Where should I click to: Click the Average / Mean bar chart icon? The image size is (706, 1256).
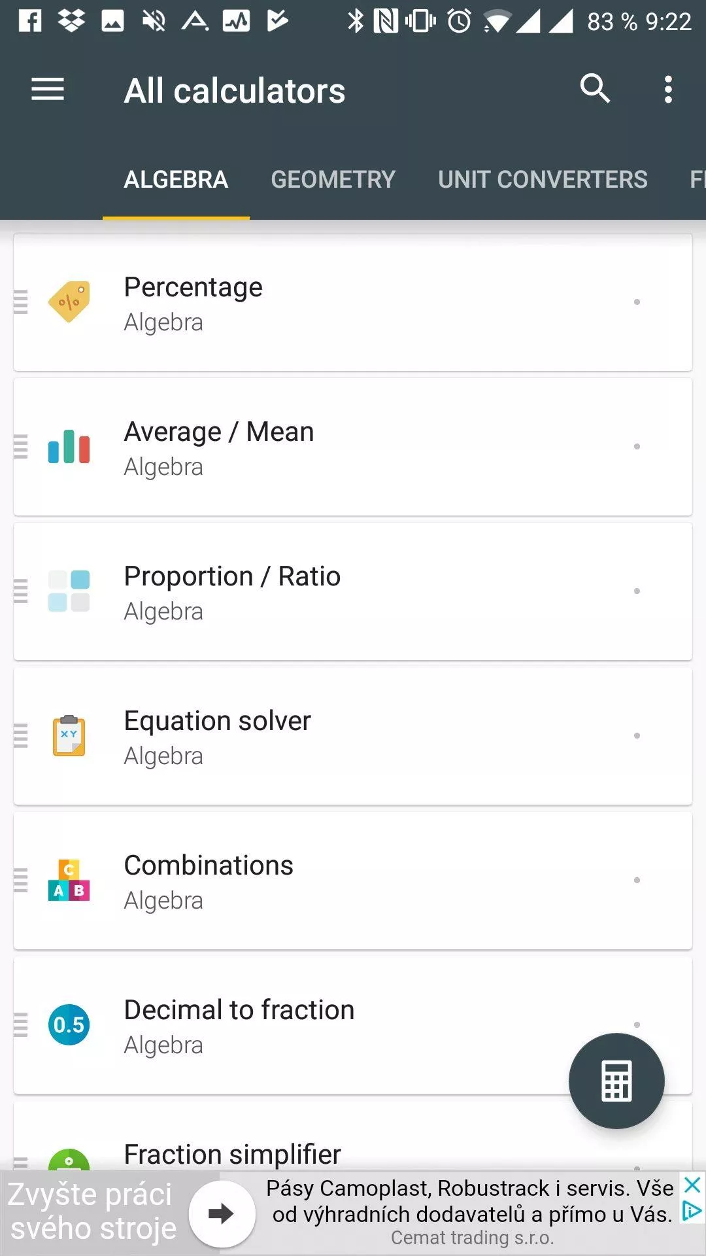[69, 447]
